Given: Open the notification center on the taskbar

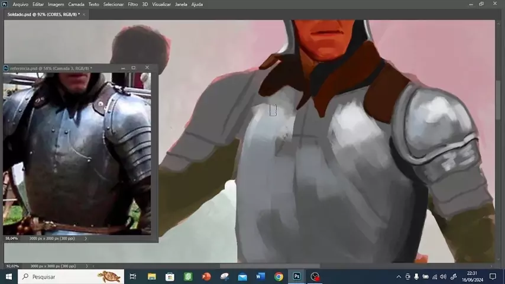Looking at the screenshot, I should pos(493,276).
